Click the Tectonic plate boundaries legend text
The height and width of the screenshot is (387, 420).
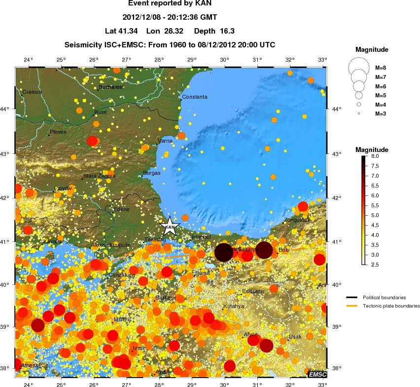click(x=391, y=306)
